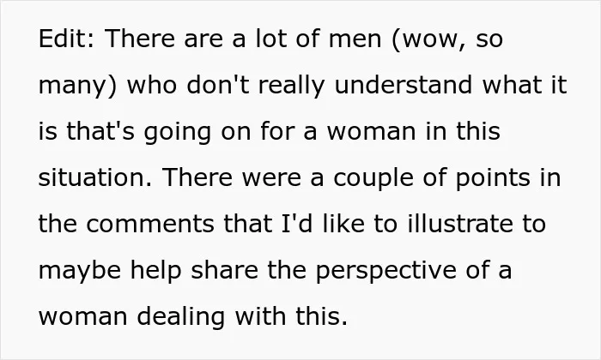Image resolution: width=601 pixels, height=360 pixels.
Task: Click the word "Edit:" at the start
Action: coord(66,39)
